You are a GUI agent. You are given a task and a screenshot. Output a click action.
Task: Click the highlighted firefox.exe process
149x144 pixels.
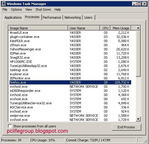pyautogui.click(x=70, y=82)
